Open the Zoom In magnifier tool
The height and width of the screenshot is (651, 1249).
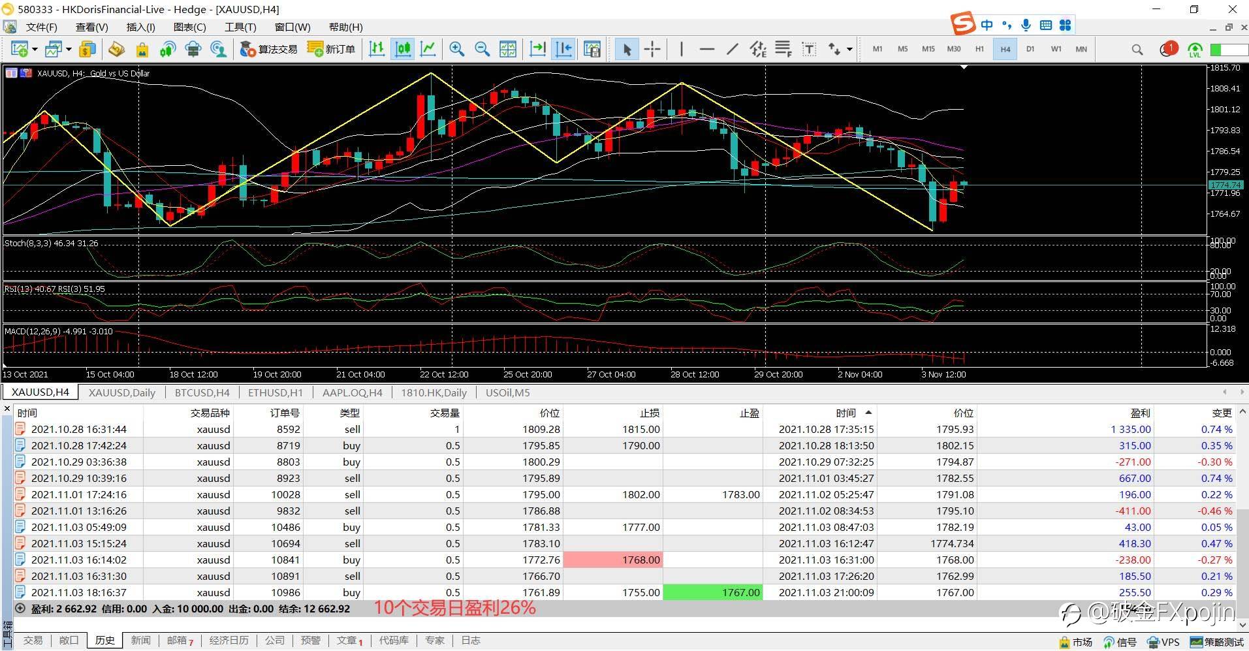(x=456, y=49)
